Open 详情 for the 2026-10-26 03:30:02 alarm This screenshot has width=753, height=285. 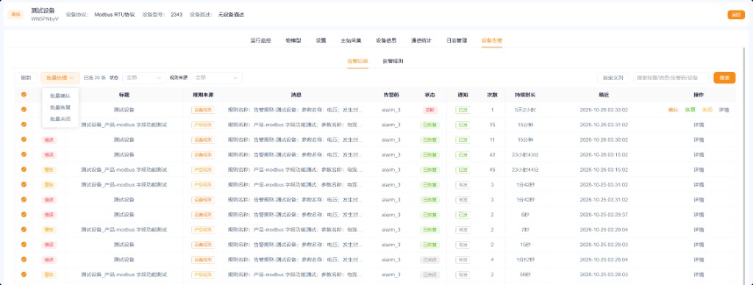pyautogui.click(x=699, y=140)
